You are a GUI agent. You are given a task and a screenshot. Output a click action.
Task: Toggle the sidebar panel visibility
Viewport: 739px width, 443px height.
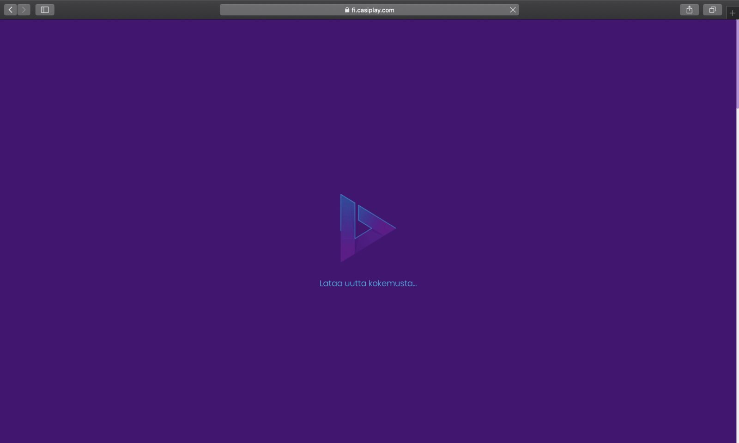click(45, 9)
